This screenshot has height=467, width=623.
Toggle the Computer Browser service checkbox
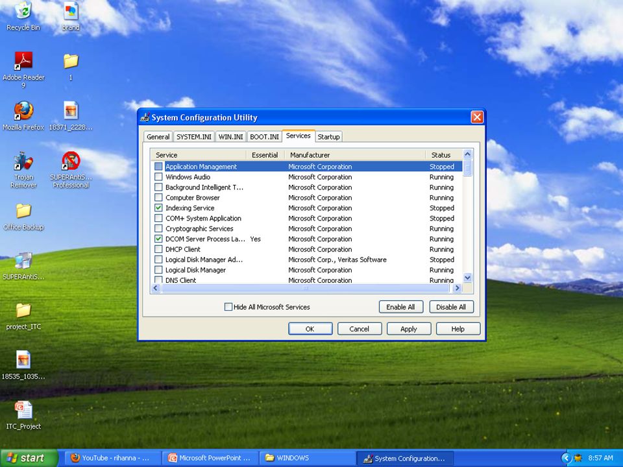(158, 197)
